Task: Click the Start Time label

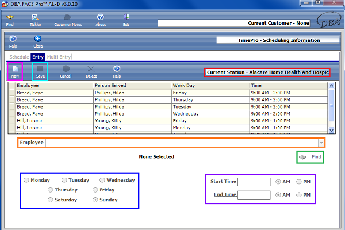Action: point(223,181)
